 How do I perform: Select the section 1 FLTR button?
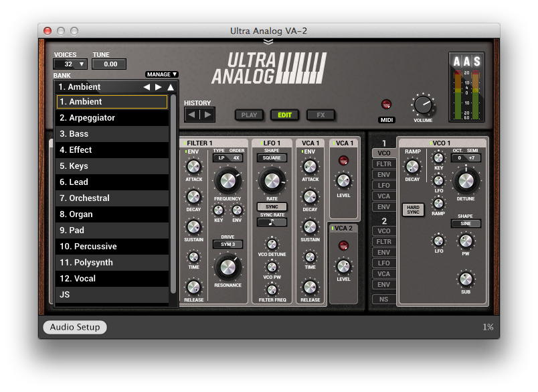[x=383, y=164]
